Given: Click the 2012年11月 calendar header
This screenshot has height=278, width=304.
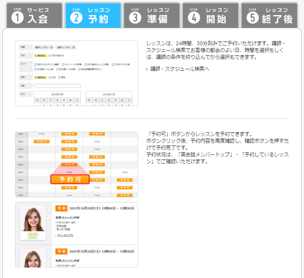Looking at the screenshot, I should coord(109,94).
